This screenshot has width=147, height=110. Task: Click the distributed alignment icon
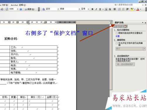(115, 9)
